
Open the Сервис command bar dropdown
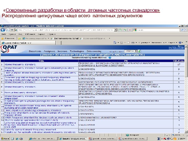click(x=173, y=43)
